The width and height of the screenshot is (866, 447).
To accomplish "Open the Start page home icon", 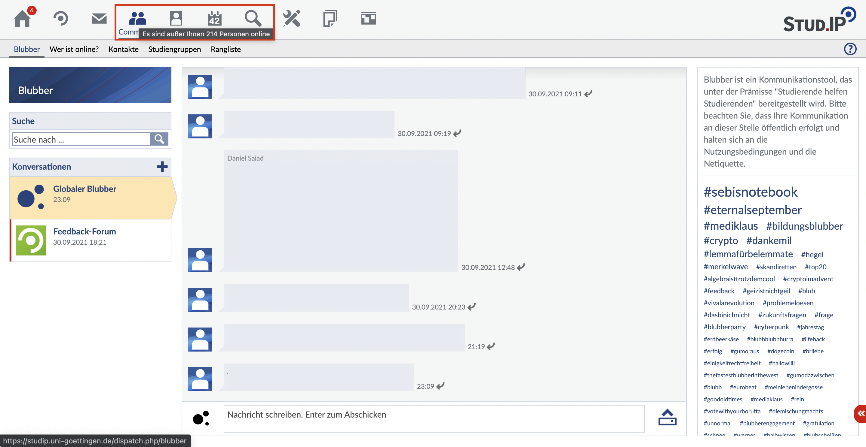I will click(x=23, y=18).
